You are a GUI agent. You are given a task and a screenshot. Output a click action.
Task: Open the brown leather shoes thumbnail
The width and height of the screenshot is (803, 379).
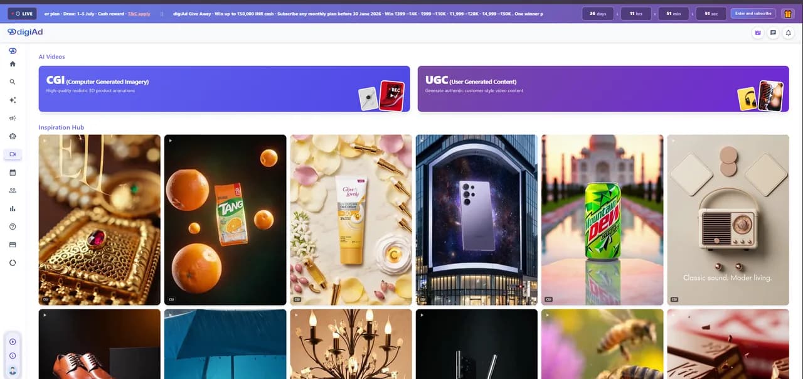(x=99, y=344)
